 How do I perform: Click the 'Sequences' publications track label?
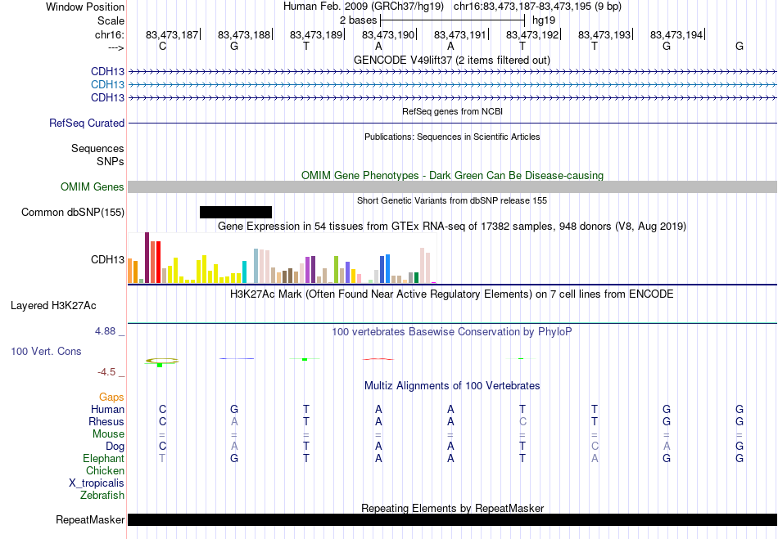coord(97,149)
